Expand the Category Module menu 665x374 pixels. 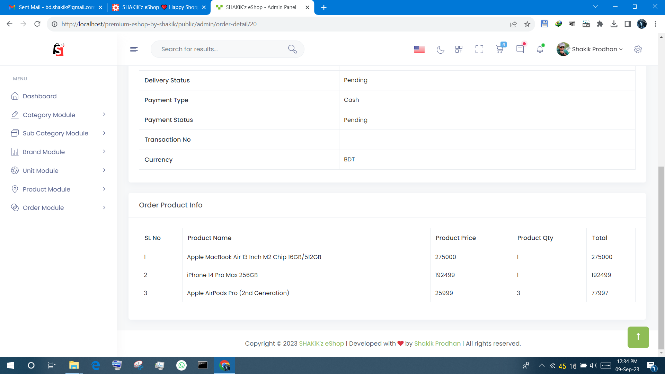[x=58, y=115]
